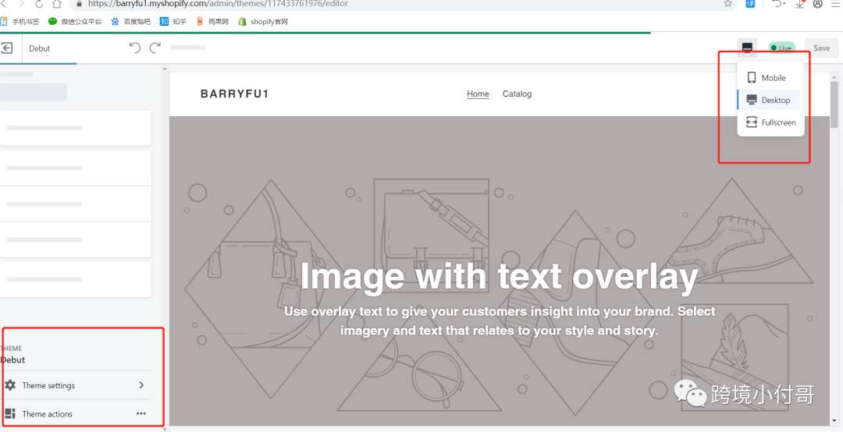This screenshot has height=432, width=843.
Task: Open the browser hamburger menu
Action: coord(835,4)
